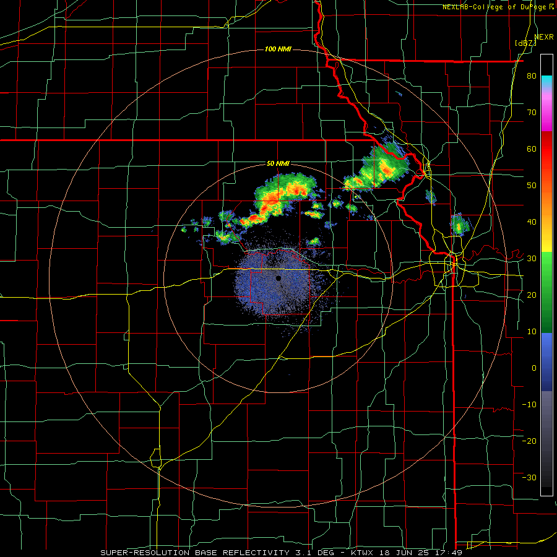Click the positive 10 value on the dBZ scale

pyautogui.click(x=532, y=332)
